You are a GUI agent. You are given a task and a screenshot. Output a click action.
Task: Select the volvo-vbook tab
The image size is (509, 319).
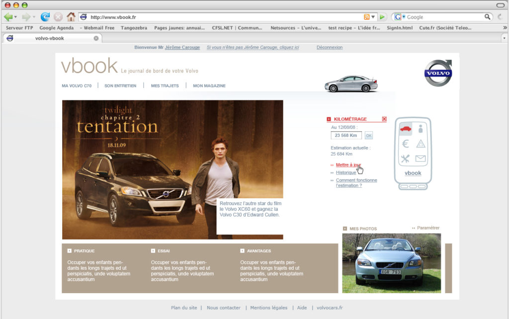pos(53,38)
